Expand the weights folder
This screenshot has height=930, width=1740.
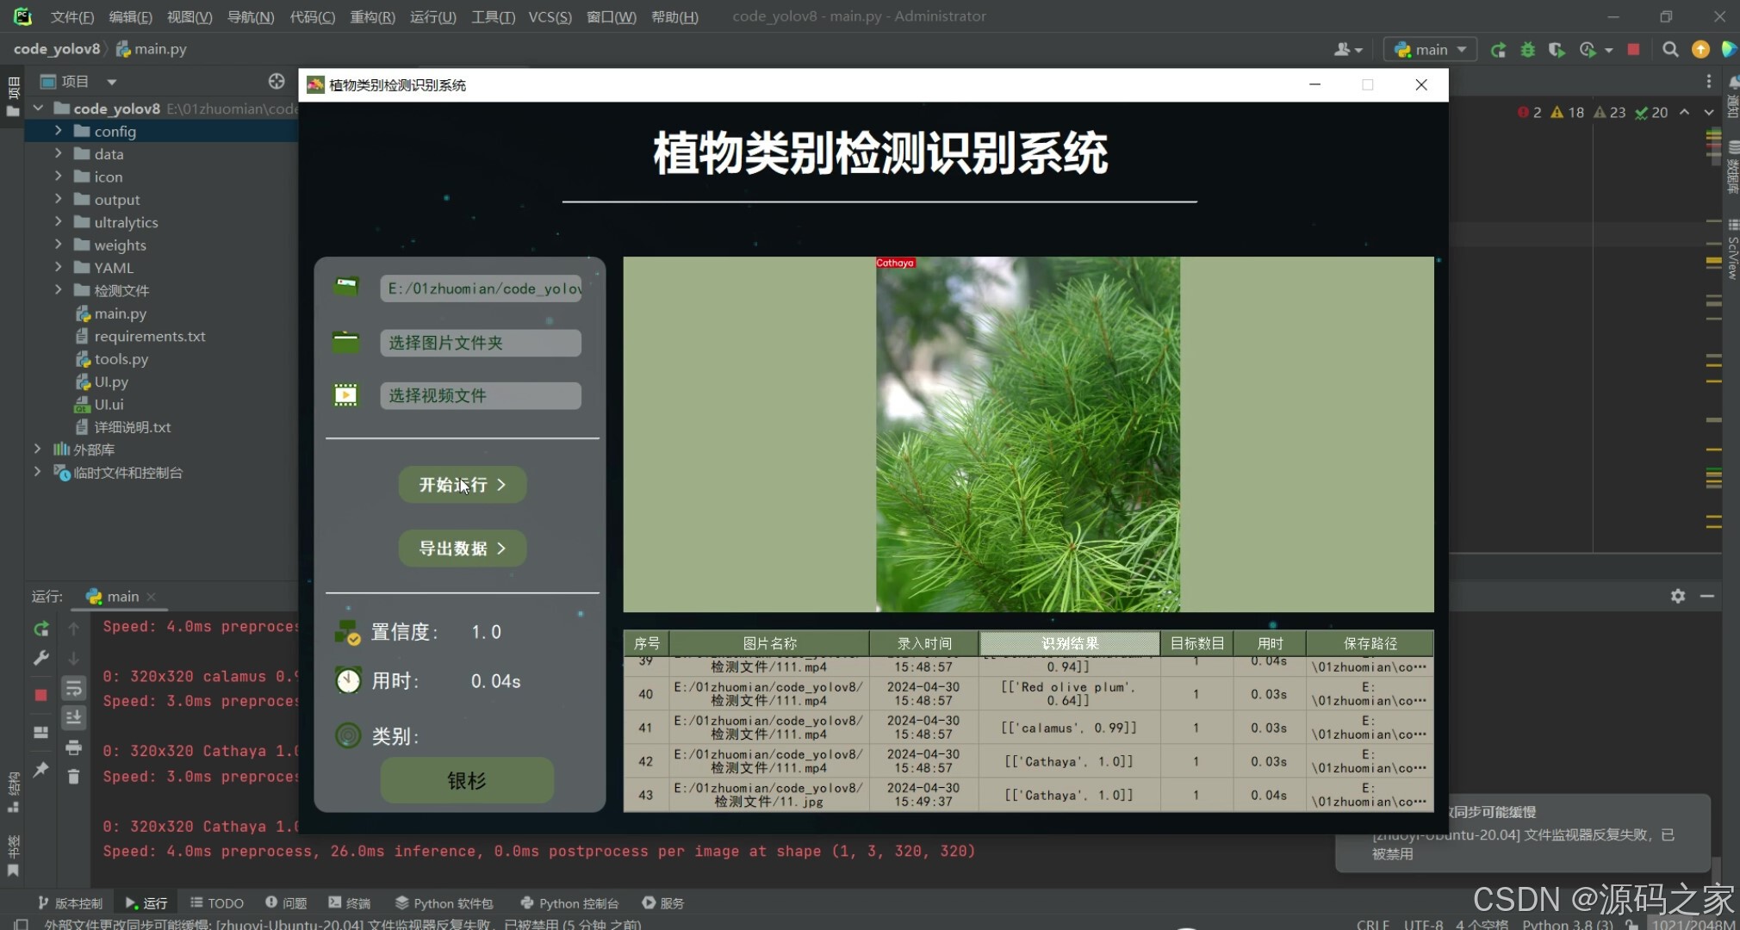tap(58, 245)
